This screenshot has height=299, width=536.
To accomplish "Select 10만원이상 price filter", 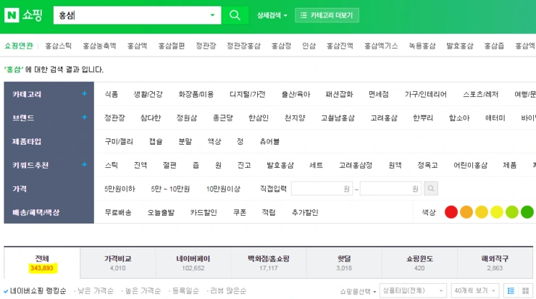I will pyautogui.click(x=223, y=189).
